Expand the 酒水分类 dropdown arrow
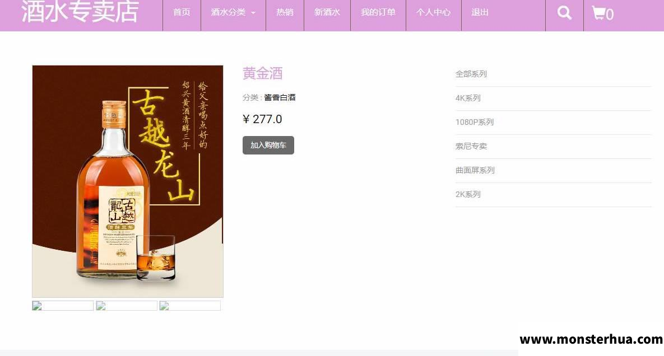Screen dimensions: 664x356 253,13
